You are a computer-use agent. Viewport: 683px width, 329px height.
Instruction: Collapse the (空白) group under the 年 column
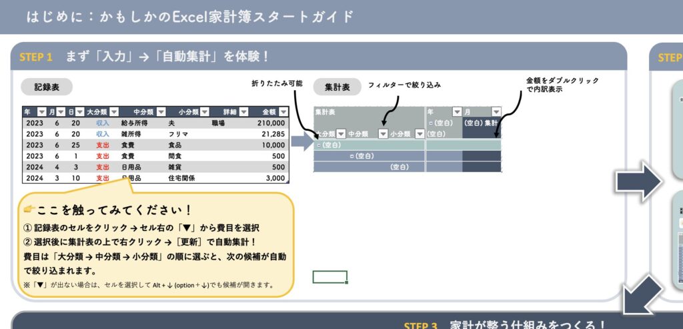click(x=430, y=123)
